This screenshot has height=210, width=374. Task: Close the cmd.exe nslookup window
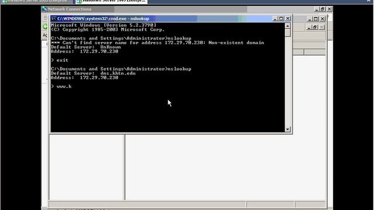click(288, 19)
